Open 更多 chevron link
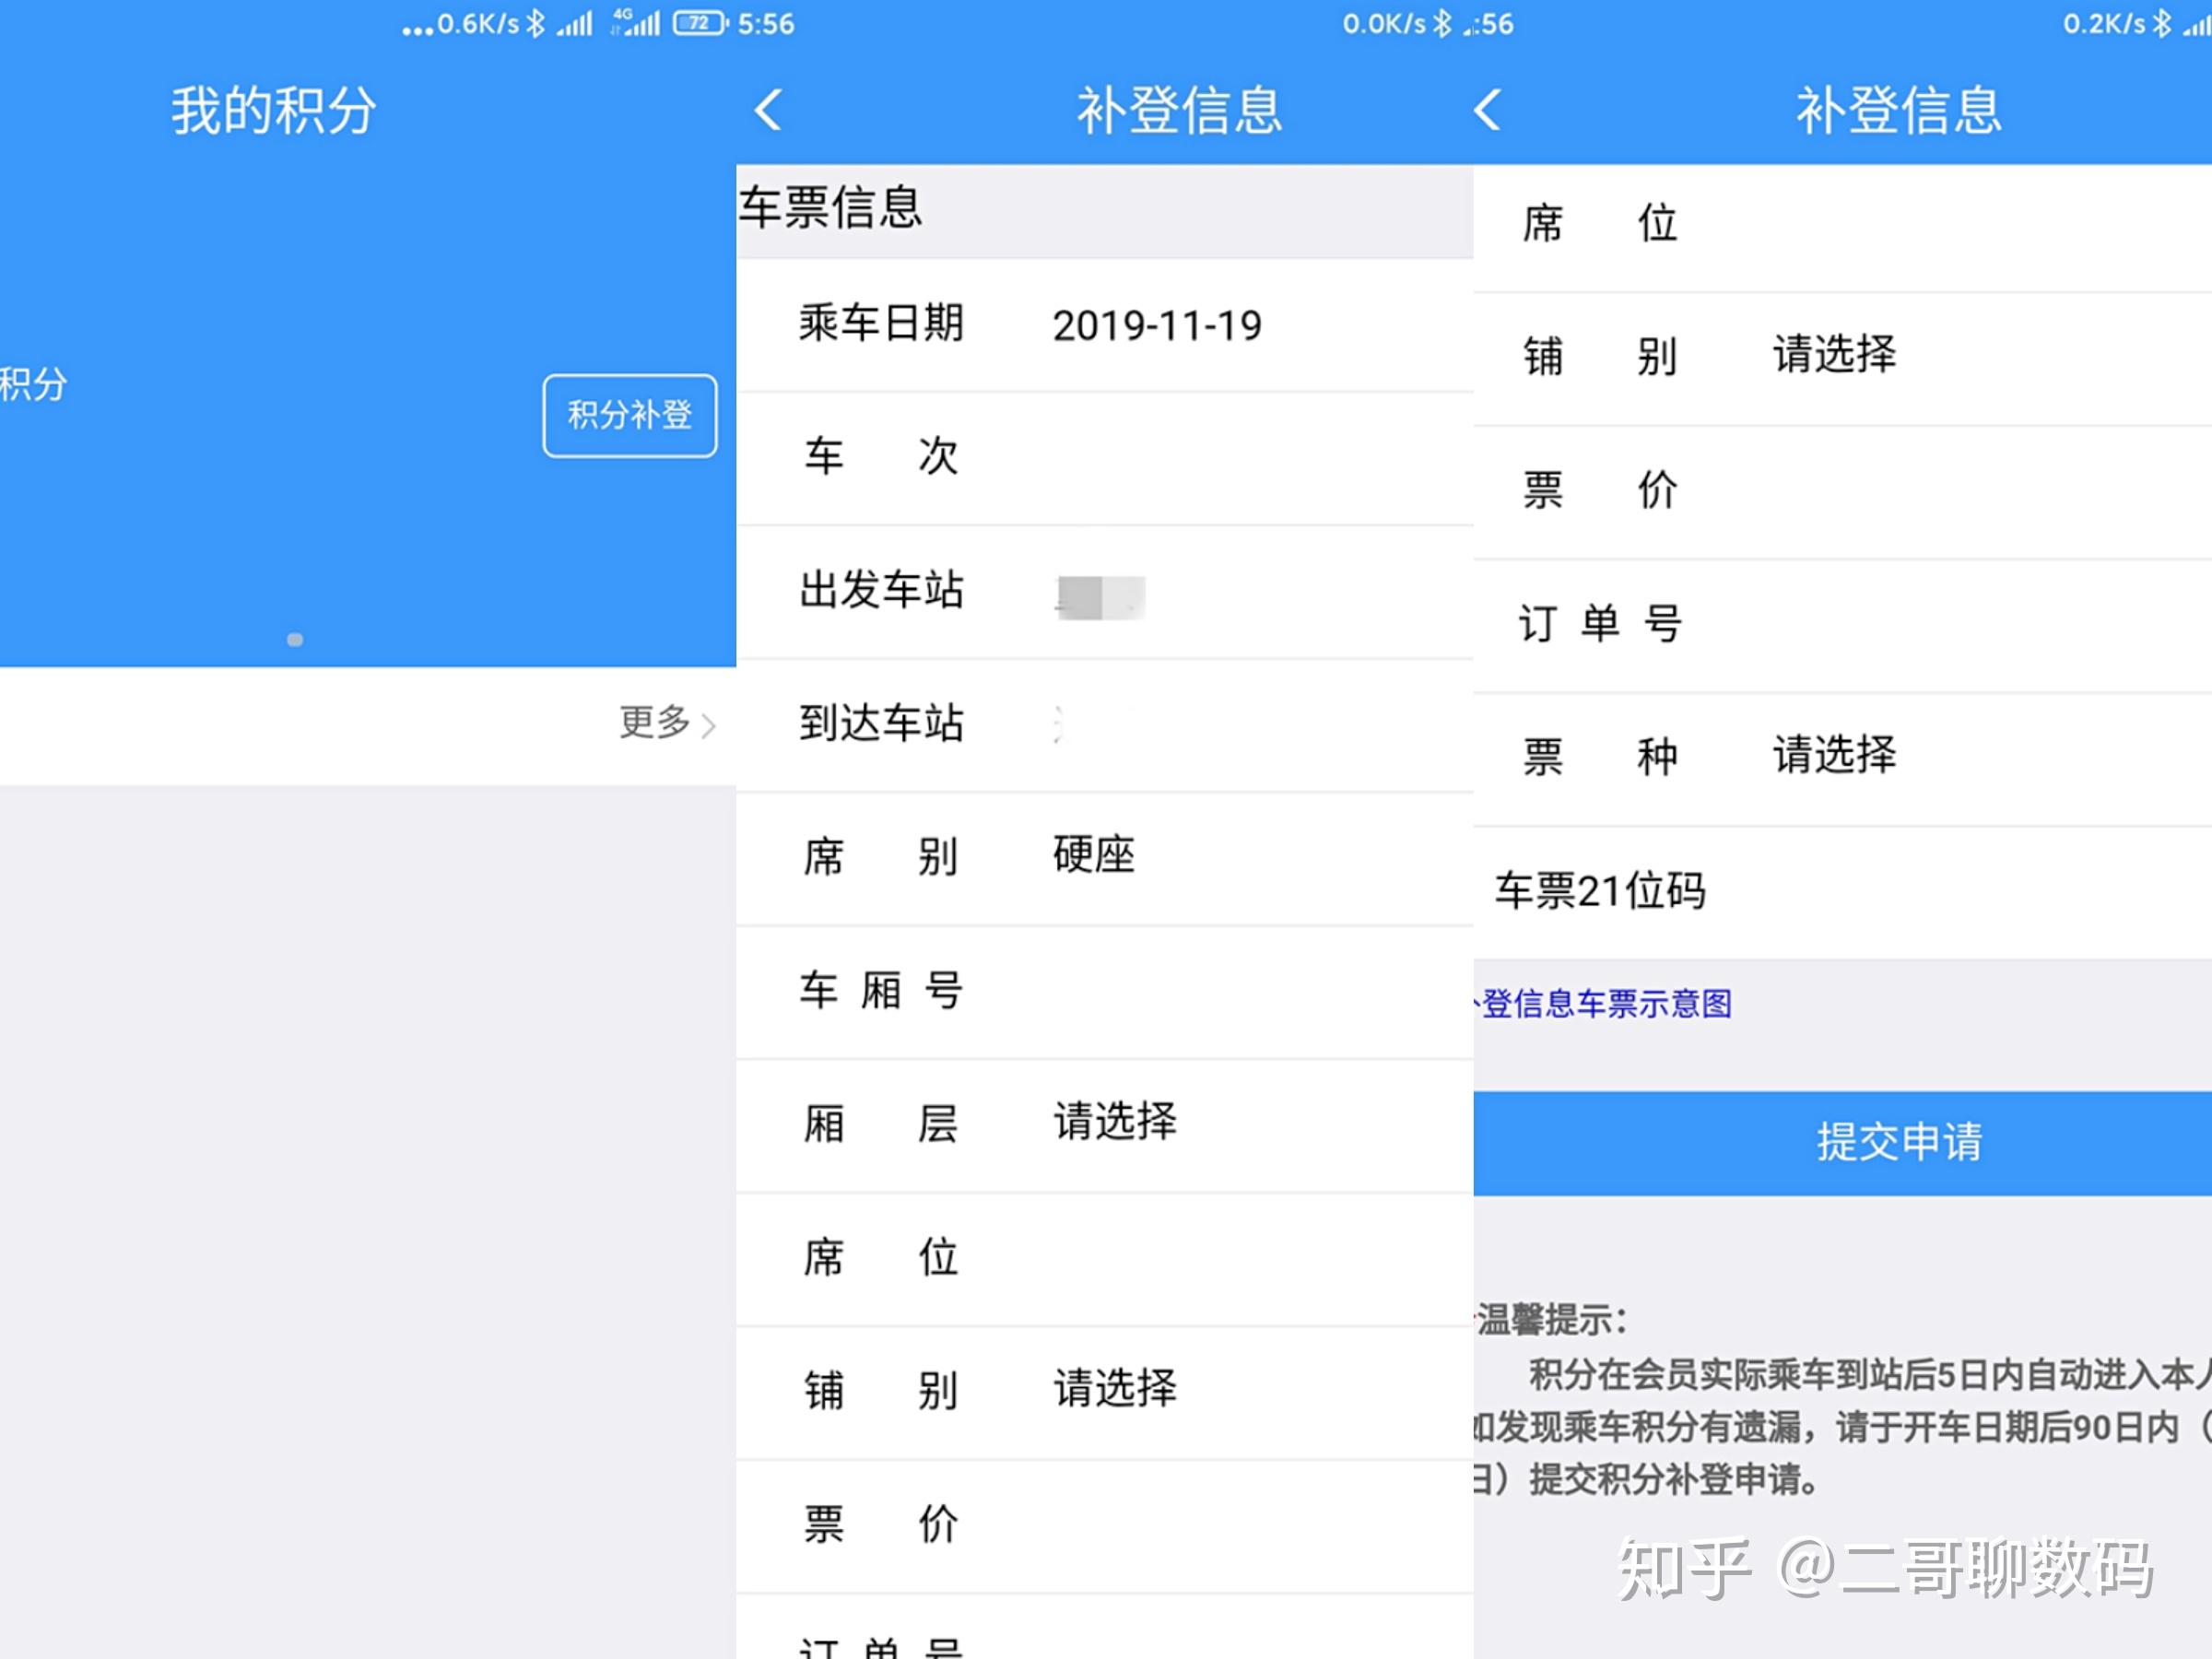2212x1659 pixels. coord(667,722)
